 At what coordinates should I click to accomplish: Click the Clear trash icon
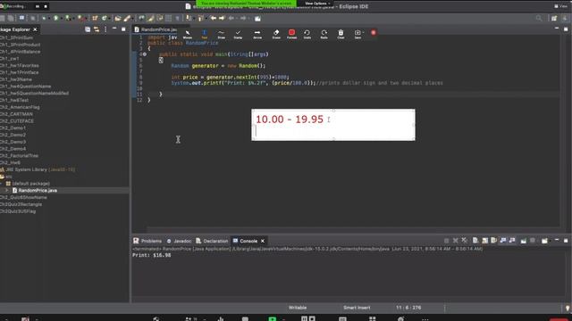341,34
